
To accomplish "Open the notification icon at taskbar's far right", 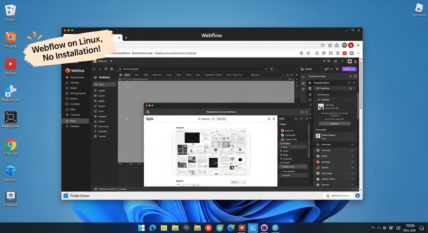I will [421, 228].
